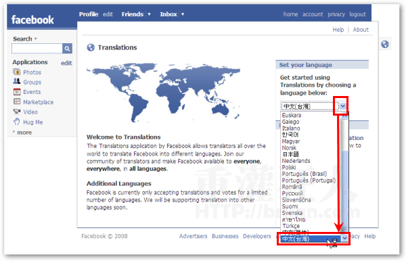Screen dimensions: 406x261
Task: Open the privacy link in header
Action: pos(336,14)
